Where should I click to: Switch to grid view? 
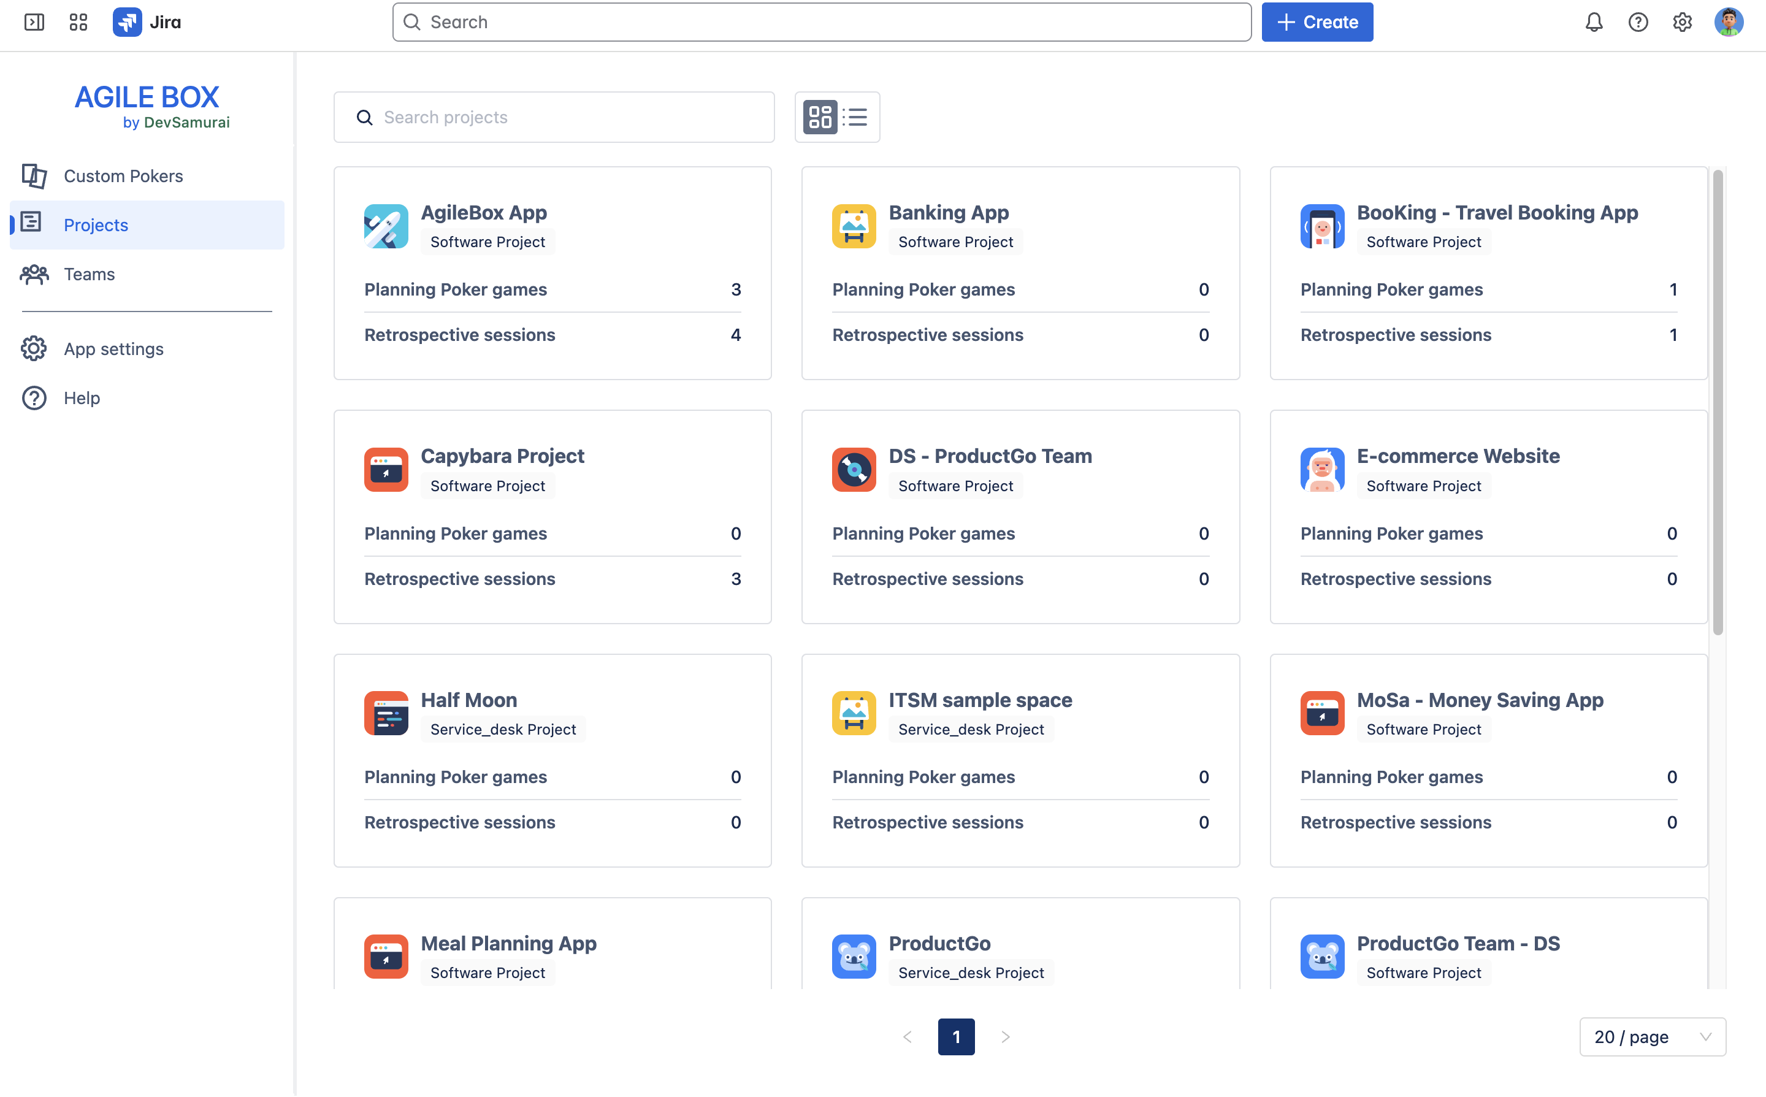pos(820,117)
